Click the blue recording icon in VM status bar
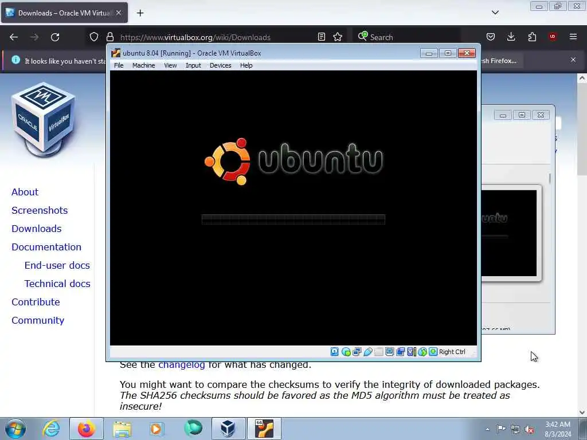The image size is (587, 440). [x=401, y=352]
